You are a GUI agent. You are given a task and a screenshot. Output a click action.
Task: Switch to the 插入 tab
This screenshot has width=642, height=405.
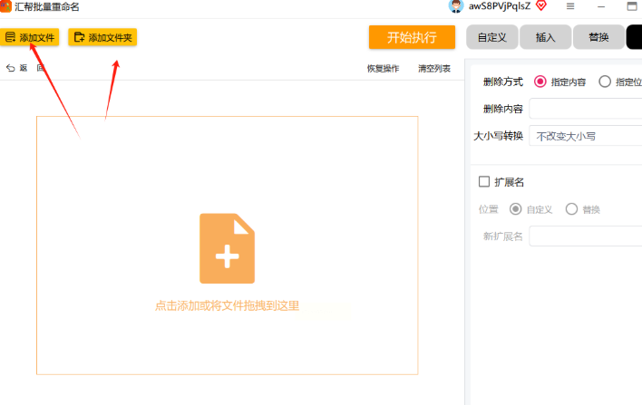click(545, 37)
